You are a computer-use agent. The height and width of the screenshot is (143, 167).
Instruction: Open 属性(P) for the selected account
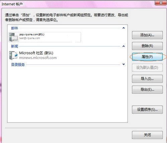[147, 57]
